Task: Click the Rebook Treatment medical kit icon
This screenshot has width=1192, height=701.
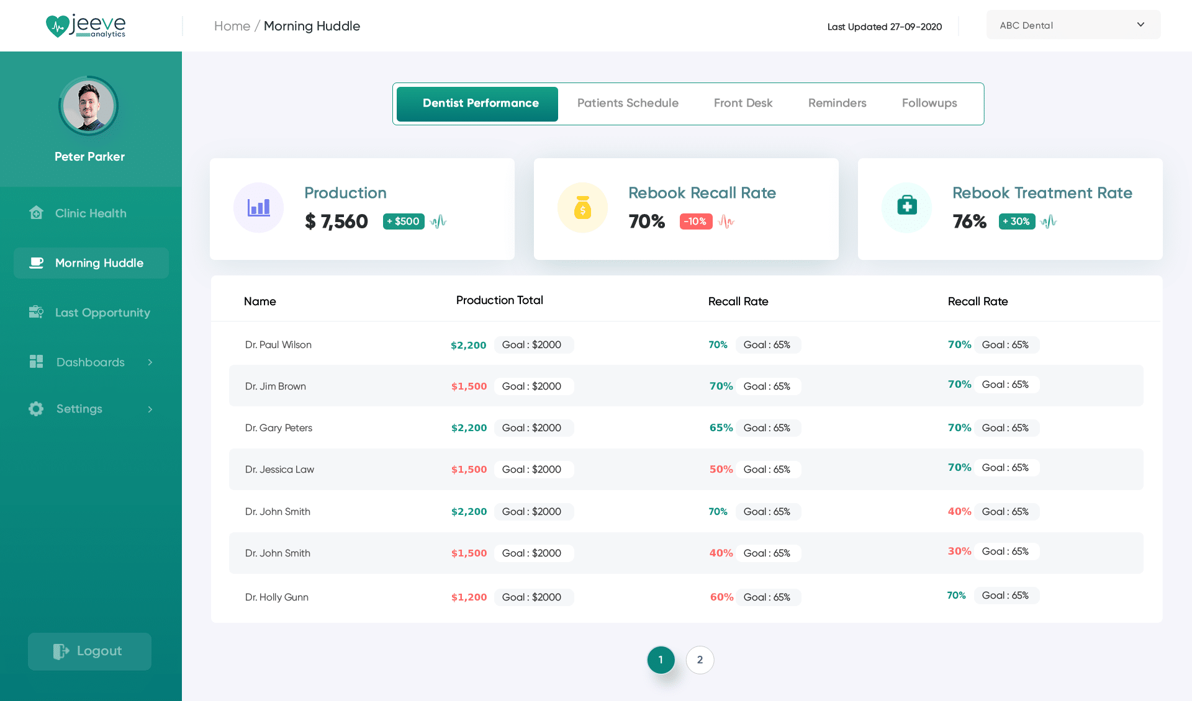Action: click(x=906, y=205)
